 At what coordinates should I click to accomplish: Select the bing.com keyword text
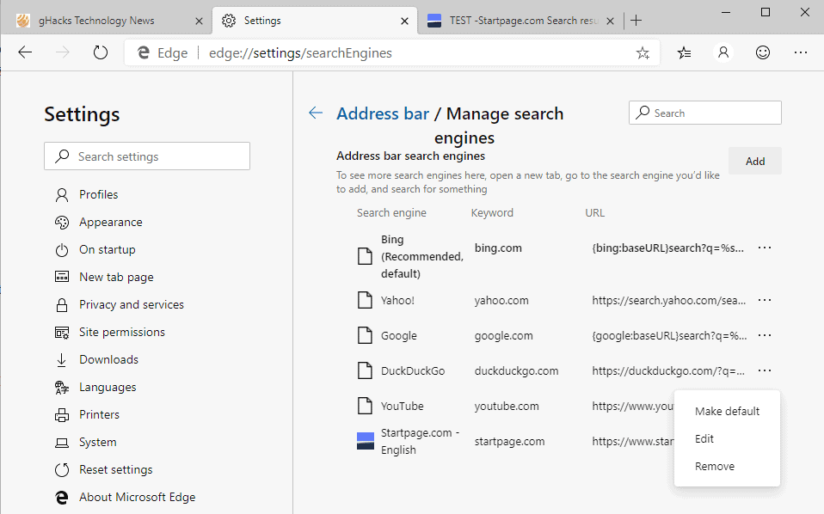[x=498, y=248]
